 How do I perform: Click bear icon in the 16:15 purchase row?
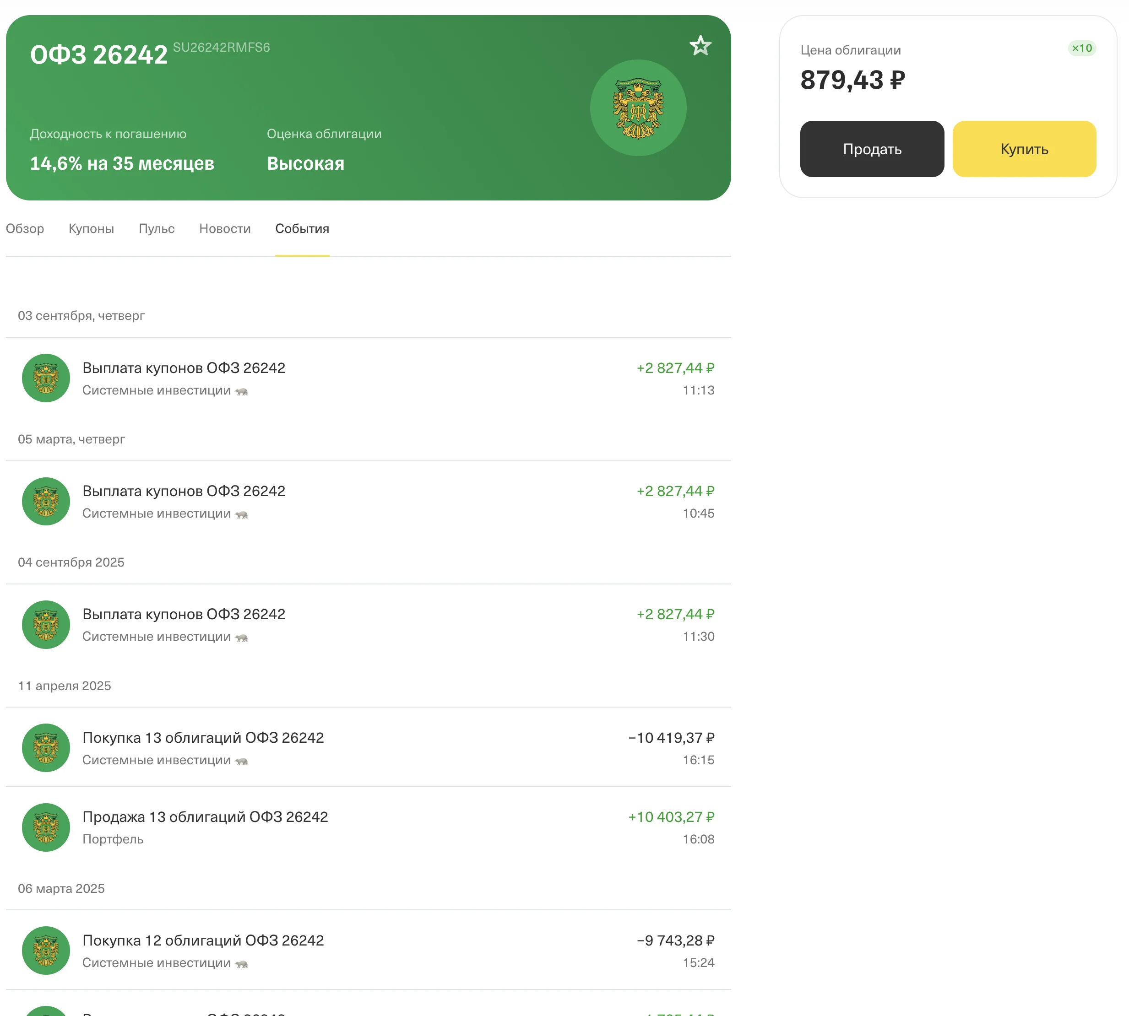pos(241,761)
